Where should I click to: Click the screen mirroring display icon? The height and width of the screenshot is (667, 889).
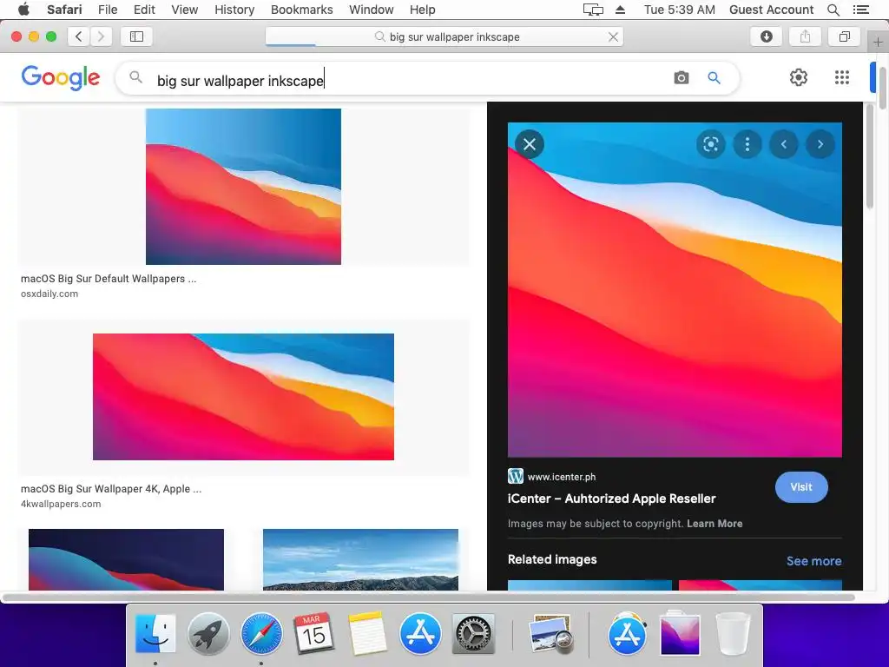(x=592, y=10)
